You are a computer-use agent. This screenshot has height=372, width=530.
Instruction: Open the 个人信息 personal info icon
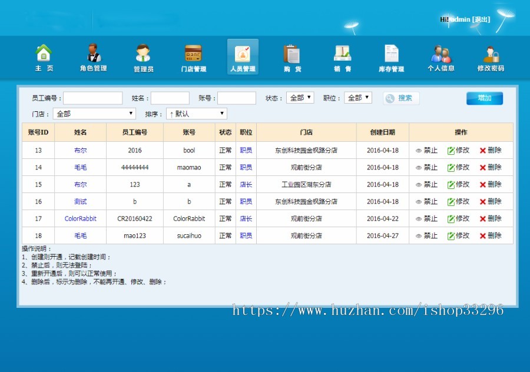click(x=440, y=56)
